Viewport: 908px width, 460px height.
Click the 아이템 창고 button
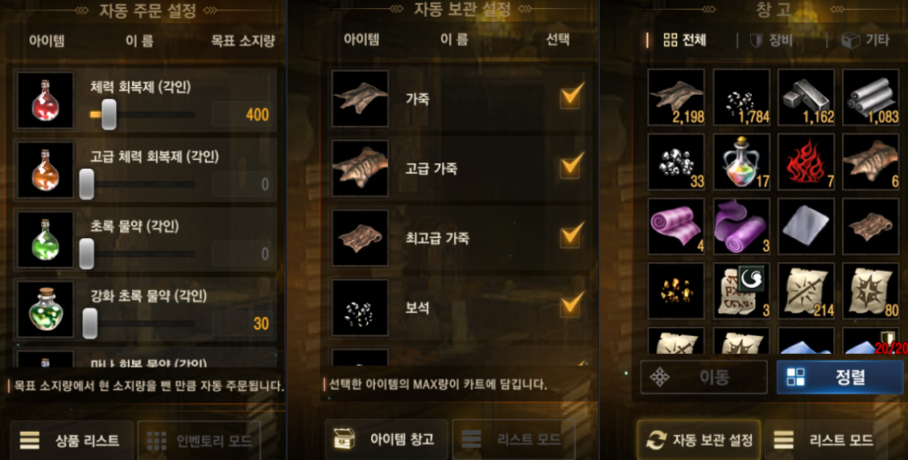[x=386, y=439]
